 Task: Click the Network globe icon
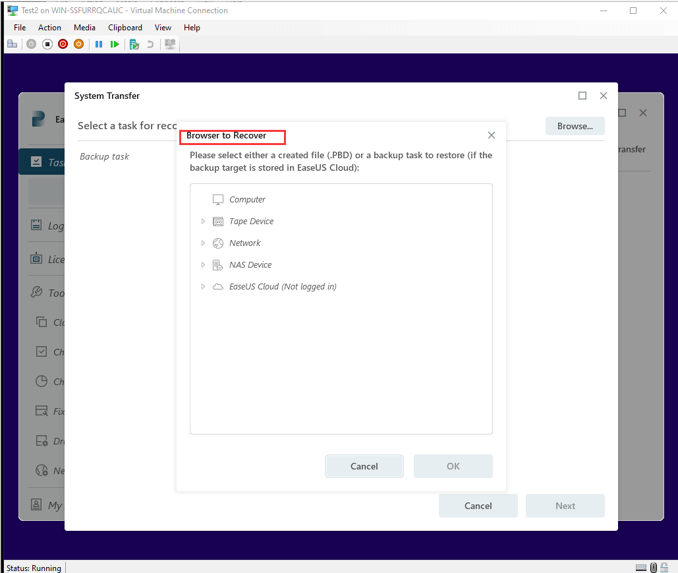coord(218,243)
